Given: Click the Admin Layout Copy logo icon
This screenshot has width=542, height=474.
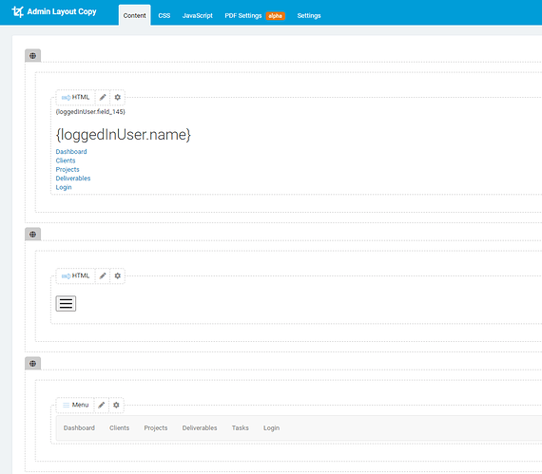Looking at the screenshot, I should coord(18,11).
